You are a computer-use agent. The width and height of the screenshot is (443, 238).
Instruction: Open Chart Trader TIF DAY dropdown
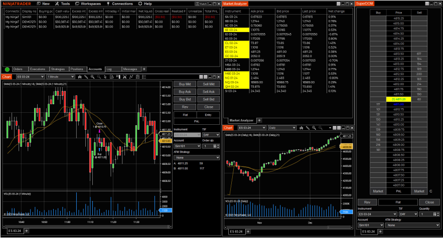[211, 135]
